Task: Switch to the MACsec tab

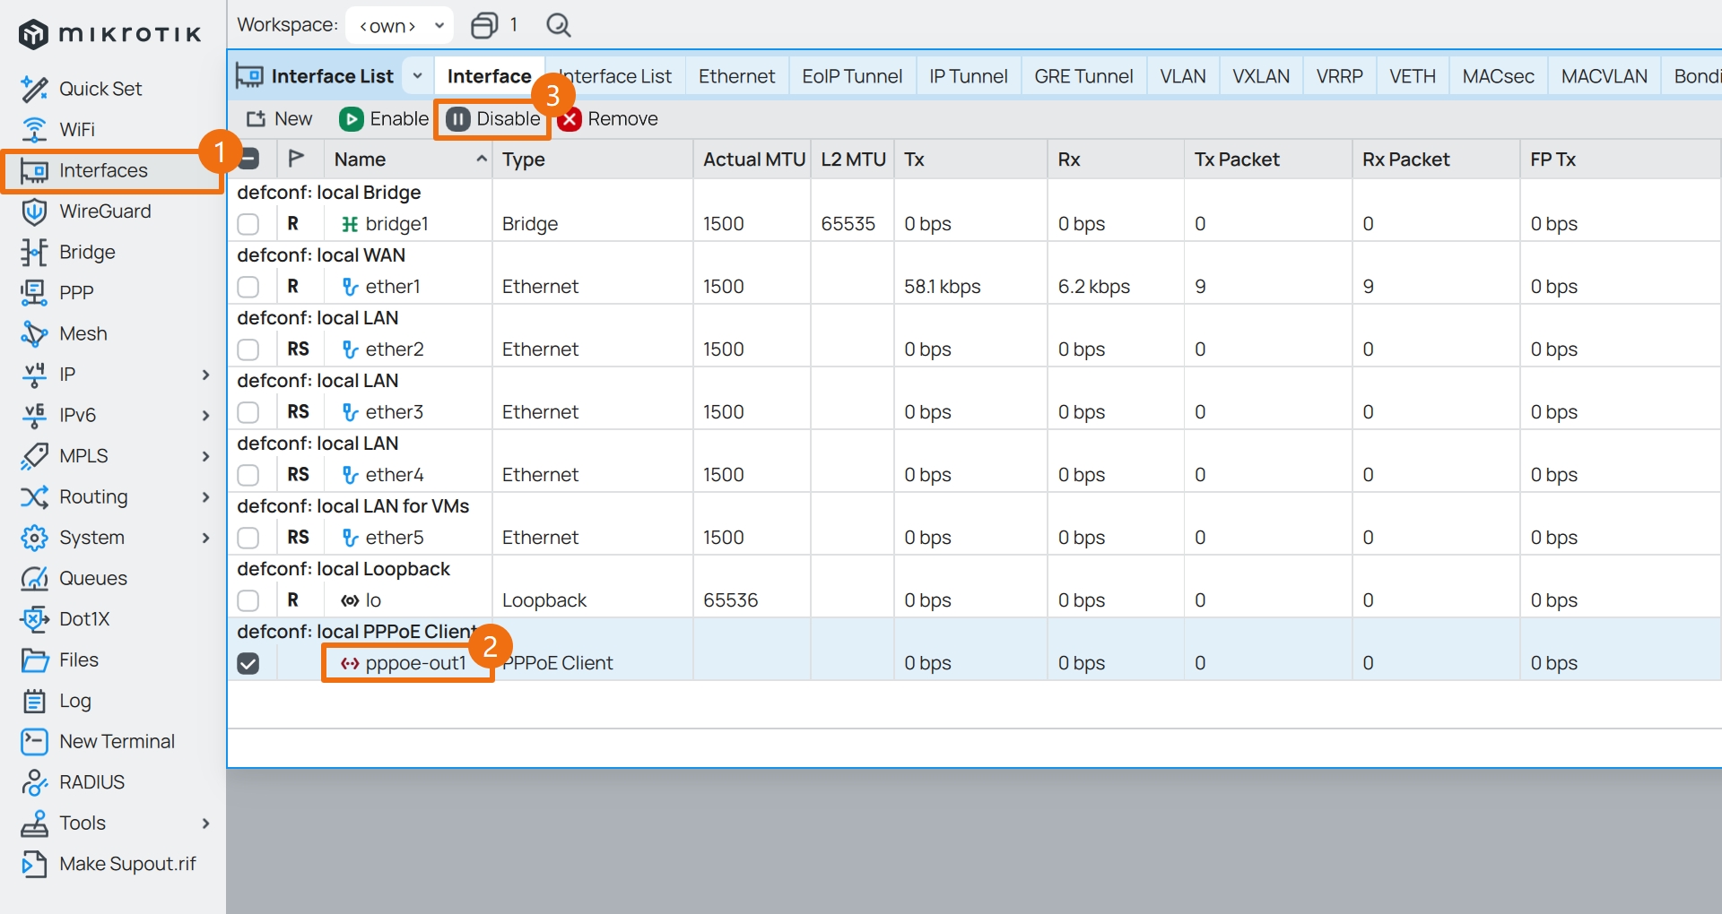Action: tap(1498, 76)
